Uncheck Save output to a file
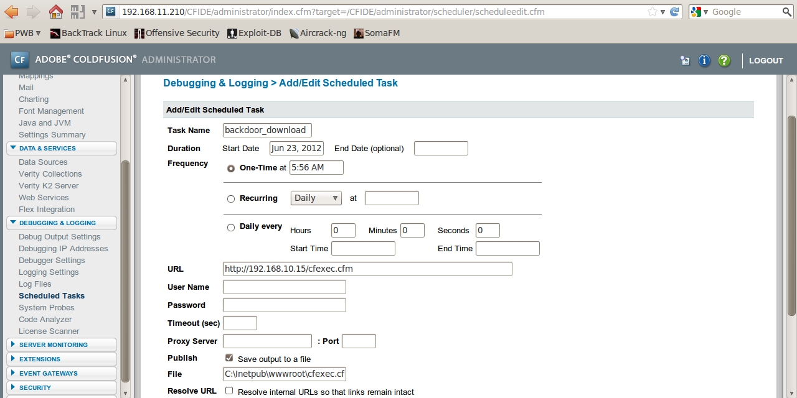Viewport: 797px width, 398px height. [229, 358]
